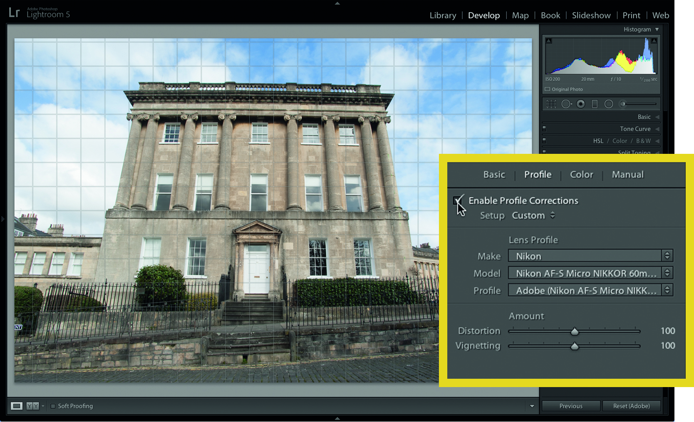Screen dimensions: 694x422
Task: Enable Soft Proofing checkbox
Action: pos(53,406)
